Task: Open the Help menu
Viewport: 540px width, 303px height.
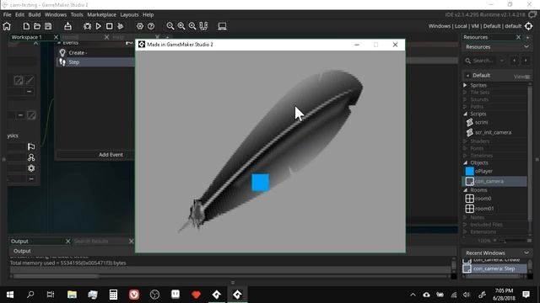Action: coord(148,14)
